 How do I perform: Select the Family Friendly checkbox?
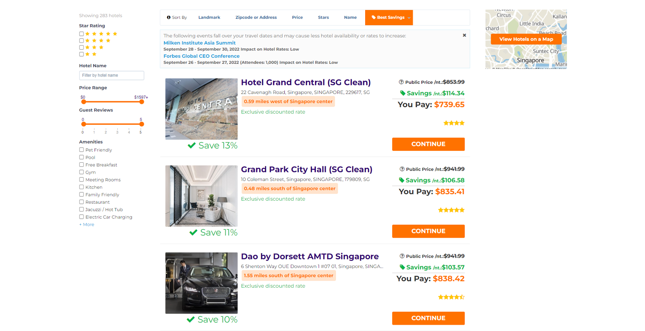[x=81, y=194]
